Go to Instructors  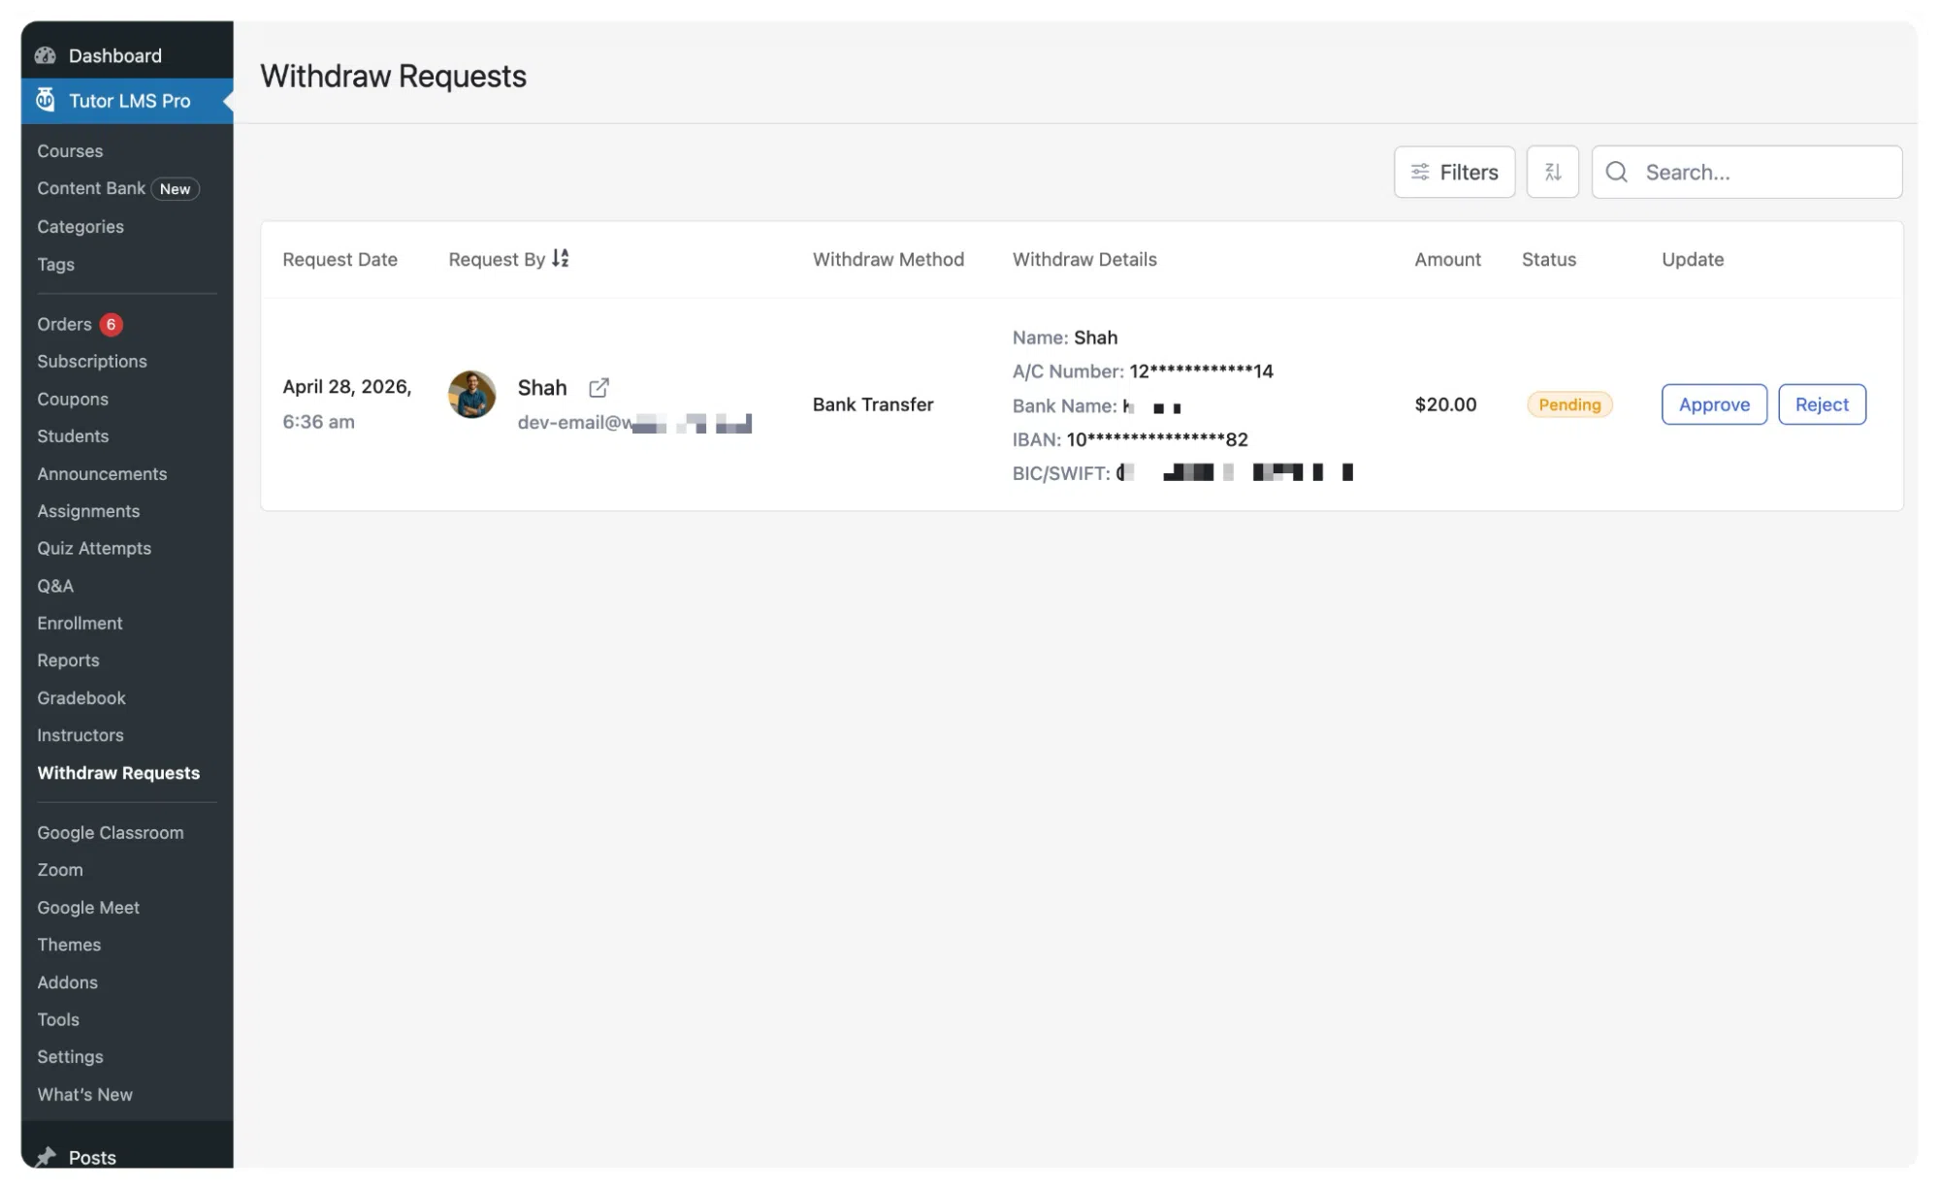click(x=81, y=735)
